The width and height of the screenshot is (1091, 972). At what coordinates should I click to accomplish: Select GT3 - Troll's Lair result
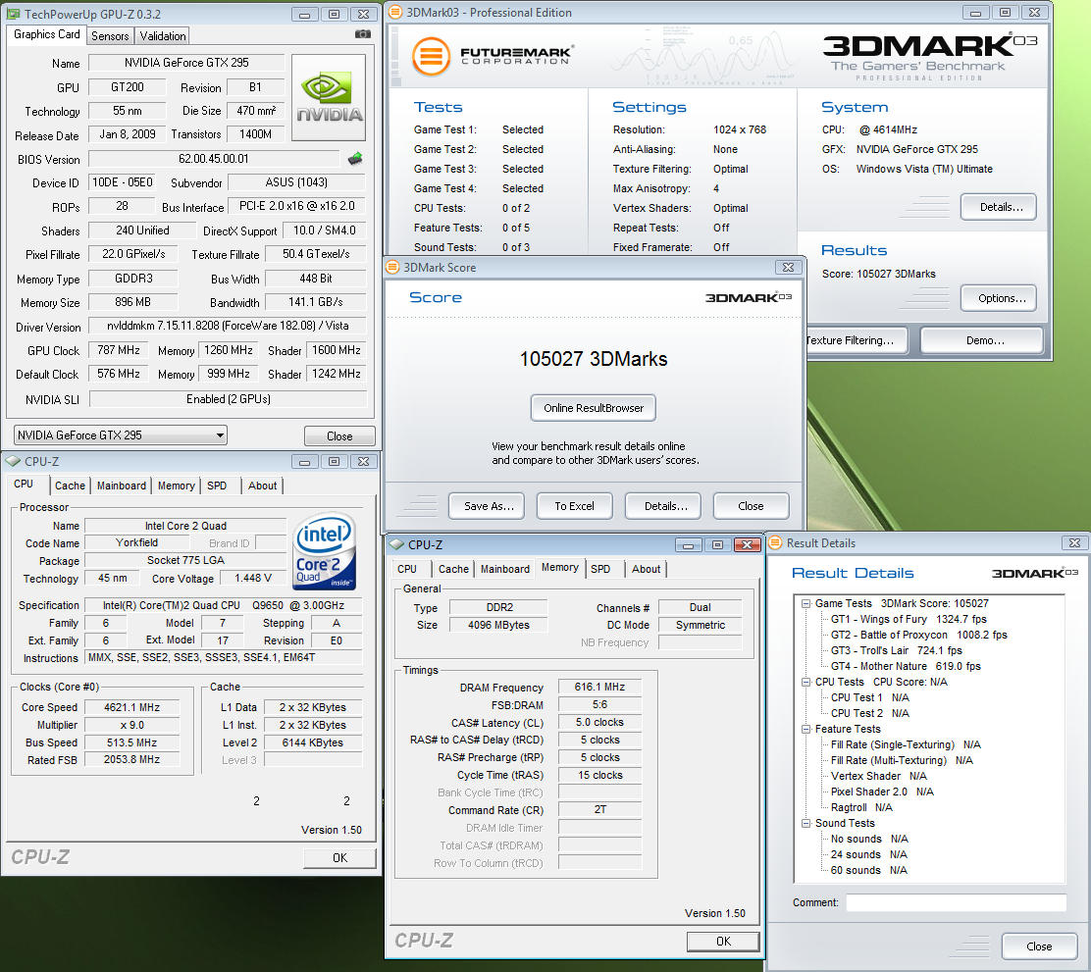point(896,650)
